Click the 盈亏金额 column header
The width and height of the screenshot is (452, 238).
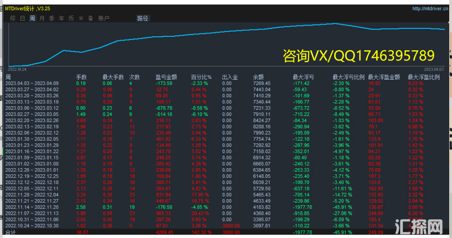(x=166, y=77)
